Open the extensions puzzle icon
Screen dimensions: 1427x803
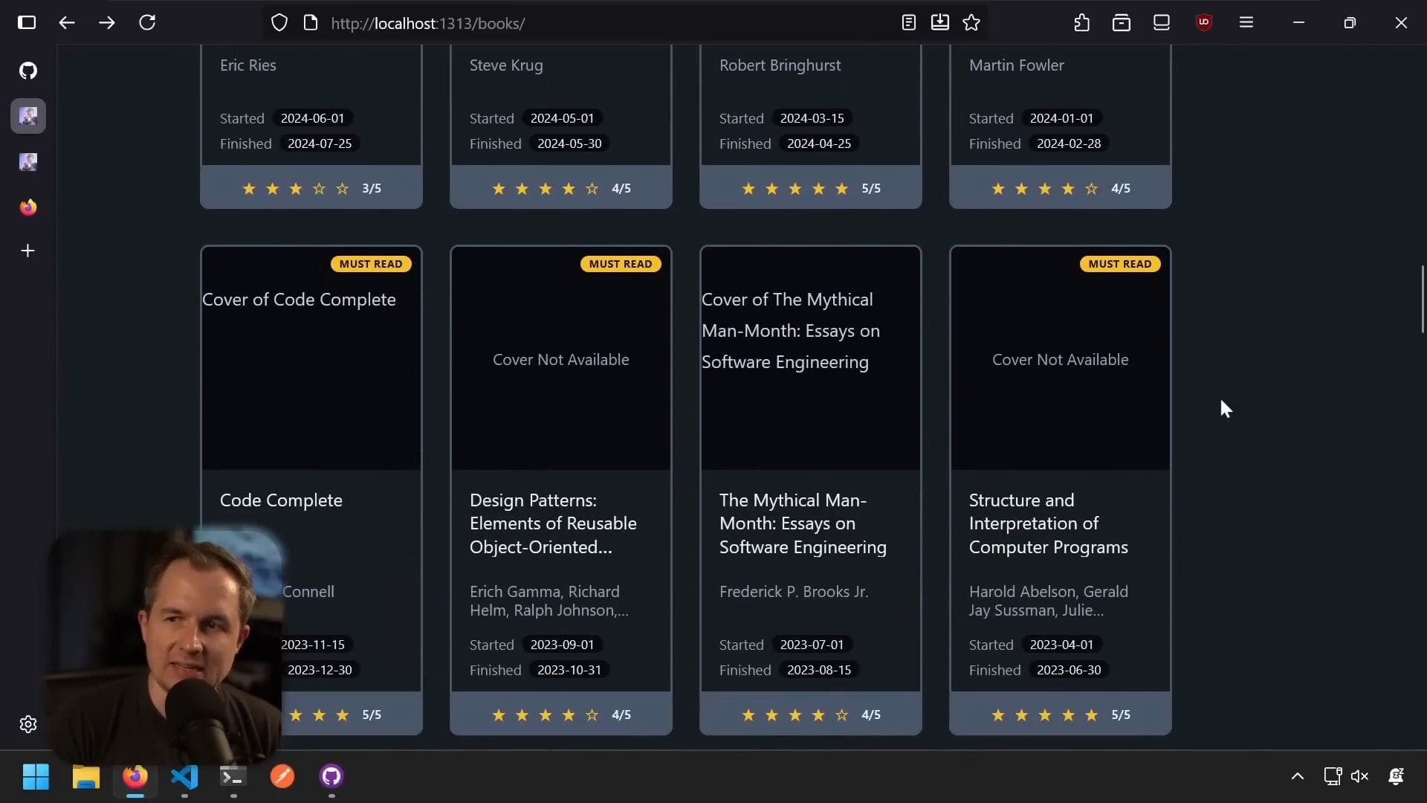1082,22
